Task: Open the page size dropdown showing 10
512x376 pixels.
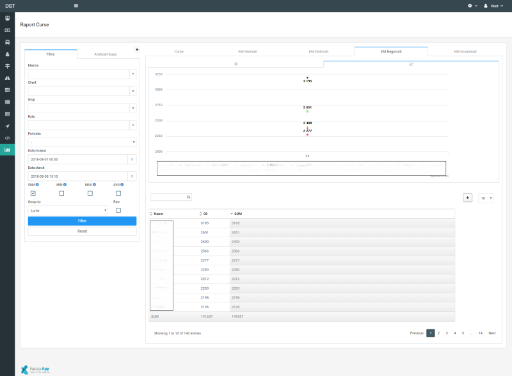Action: click(x=486, y=198)
